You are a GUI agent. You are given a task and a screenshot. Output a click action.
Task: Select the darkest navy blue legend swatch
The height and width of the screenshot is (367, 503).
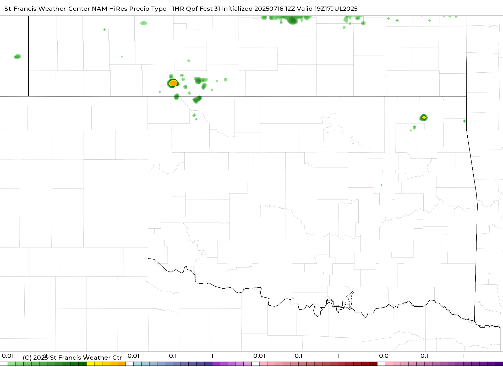click(x=208, y=364)
